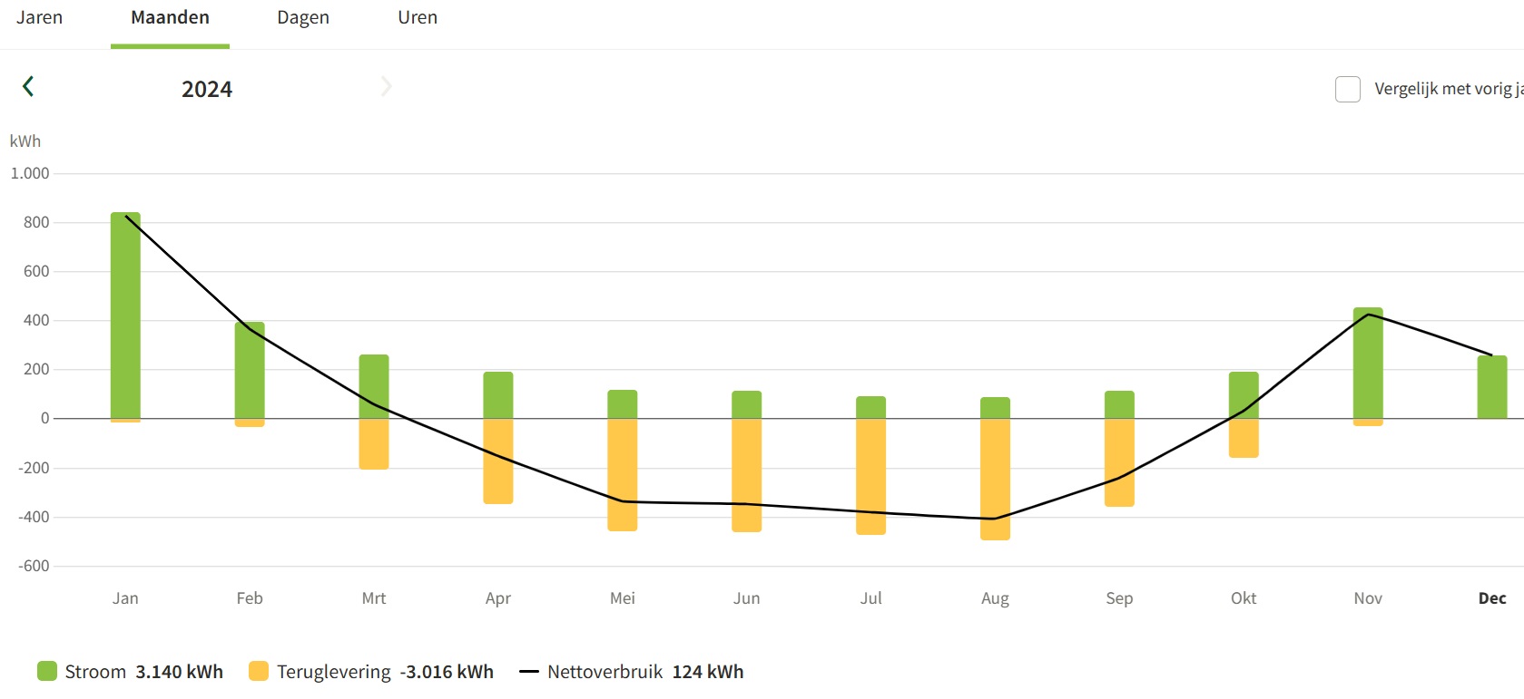Toggle green Stroom legend swatch
Image resolution: width=1524 pixels, height=699 pixels.
pos(47,671)
